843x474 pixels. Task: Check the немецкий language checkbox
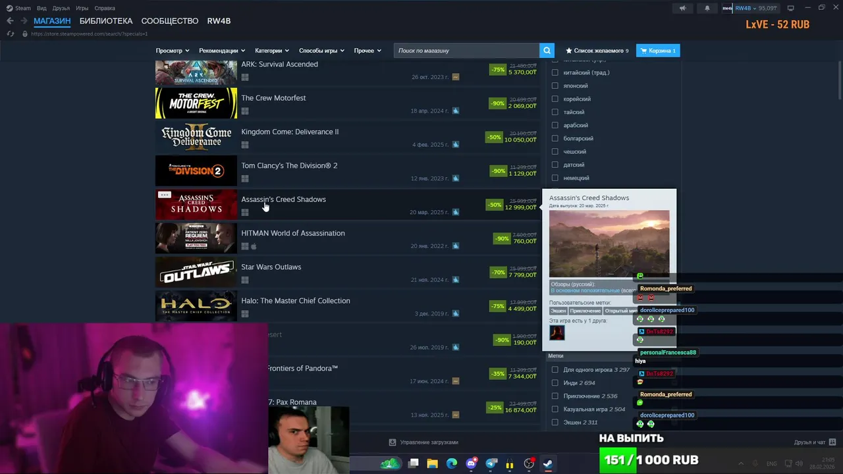click(x=555, y=178)
